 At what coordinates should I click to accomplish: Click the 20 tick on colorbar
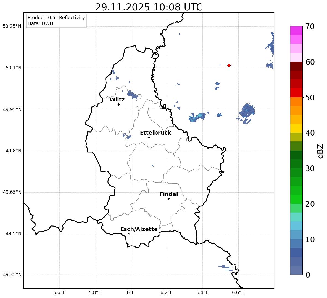click(310, 204)
